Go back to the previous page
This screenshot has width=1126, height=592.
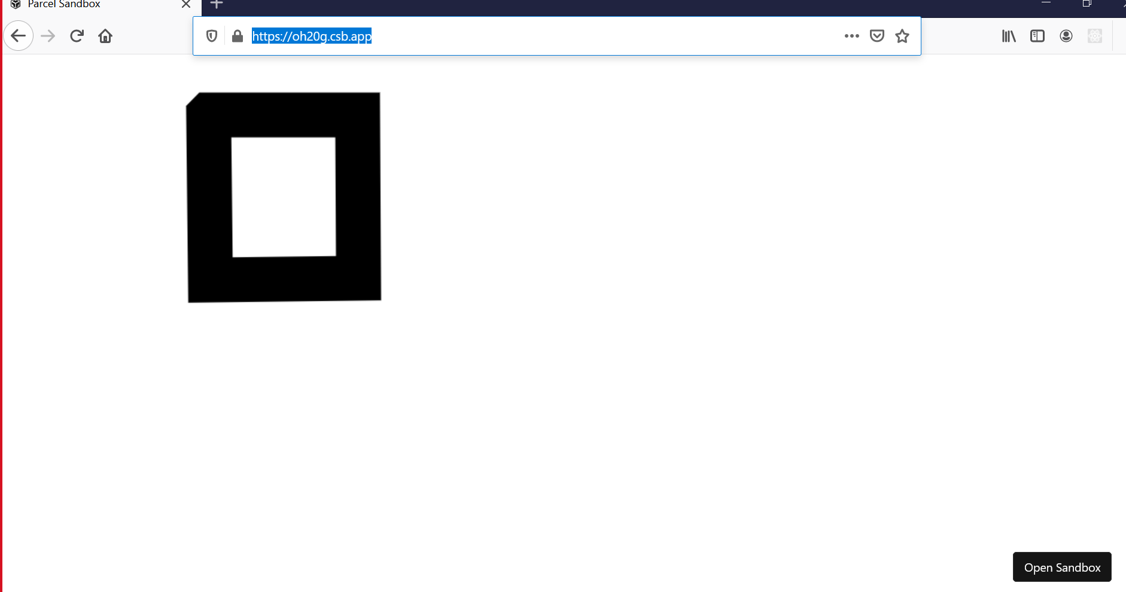point(19,36)
